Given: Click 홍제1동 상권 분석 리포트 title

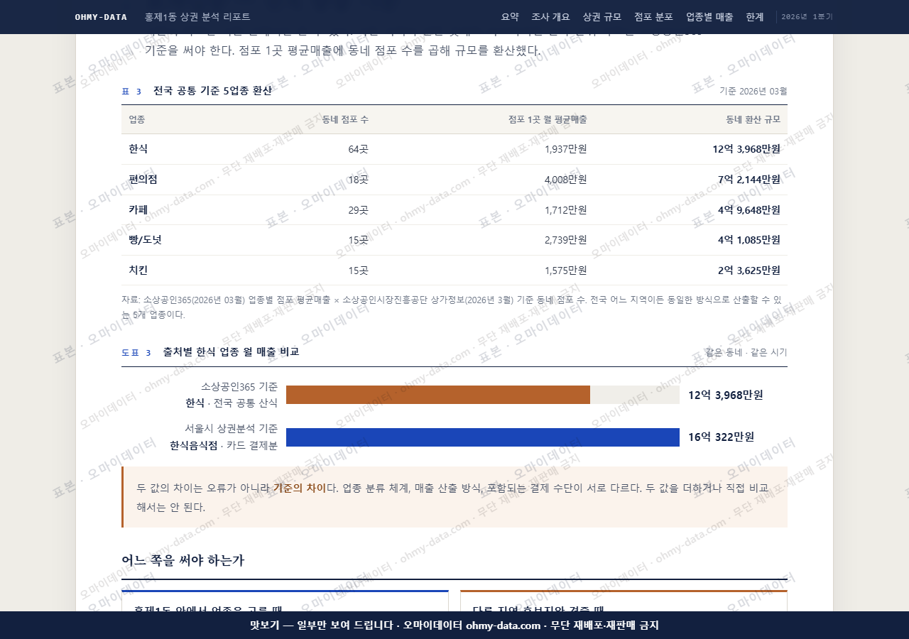Looking at the screenshot, I should (197, 17).
